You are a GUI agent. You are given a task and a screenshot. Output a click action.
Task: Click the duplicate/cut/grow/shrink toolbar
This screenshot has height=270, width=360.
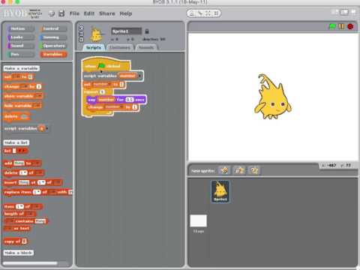pos(204,13)
